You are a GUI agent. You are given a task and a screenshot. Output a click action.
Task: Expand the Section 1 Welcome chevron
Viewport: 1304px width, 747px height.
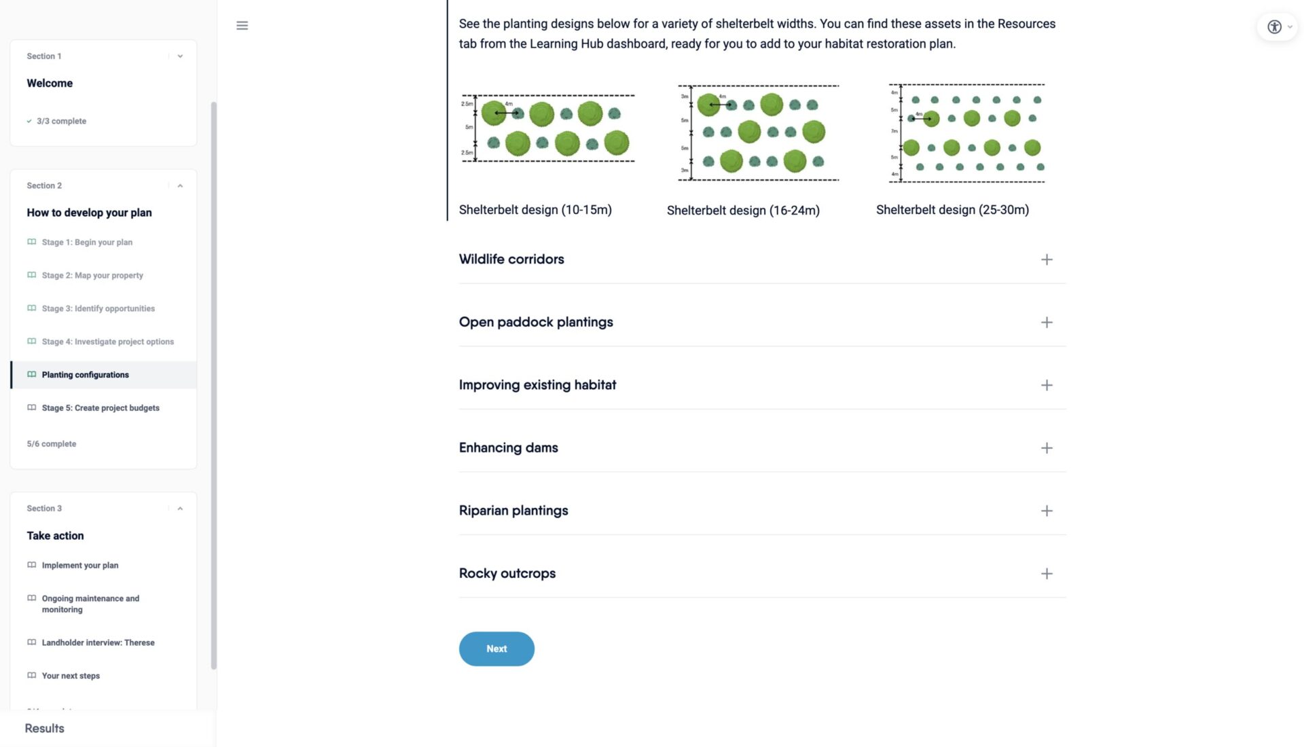pos(180,56)
